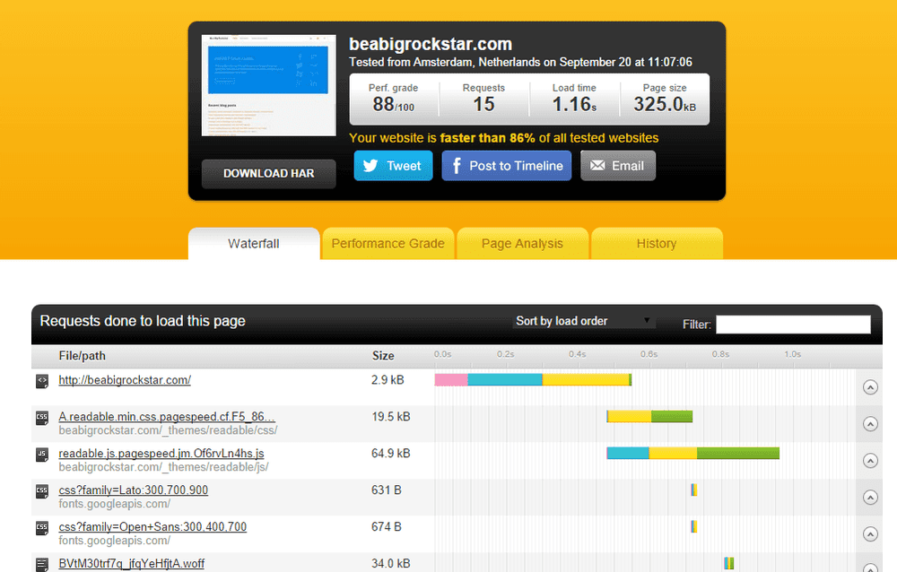The width and height of the screenshot is (897, 572).
Task: Click the waterfall bar for http://beabigrockstar.com/
Action: coord(533,380)
